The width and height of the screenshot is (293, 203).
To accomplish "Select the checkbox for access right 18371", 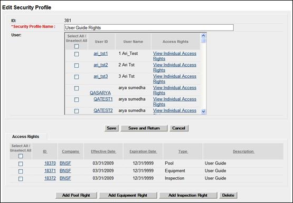I will (x=21, y=171).
